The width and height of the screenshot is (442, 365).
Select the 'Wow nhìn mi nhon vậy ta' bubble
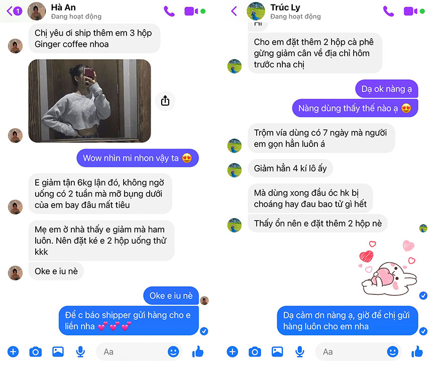(x=138, y=158)
